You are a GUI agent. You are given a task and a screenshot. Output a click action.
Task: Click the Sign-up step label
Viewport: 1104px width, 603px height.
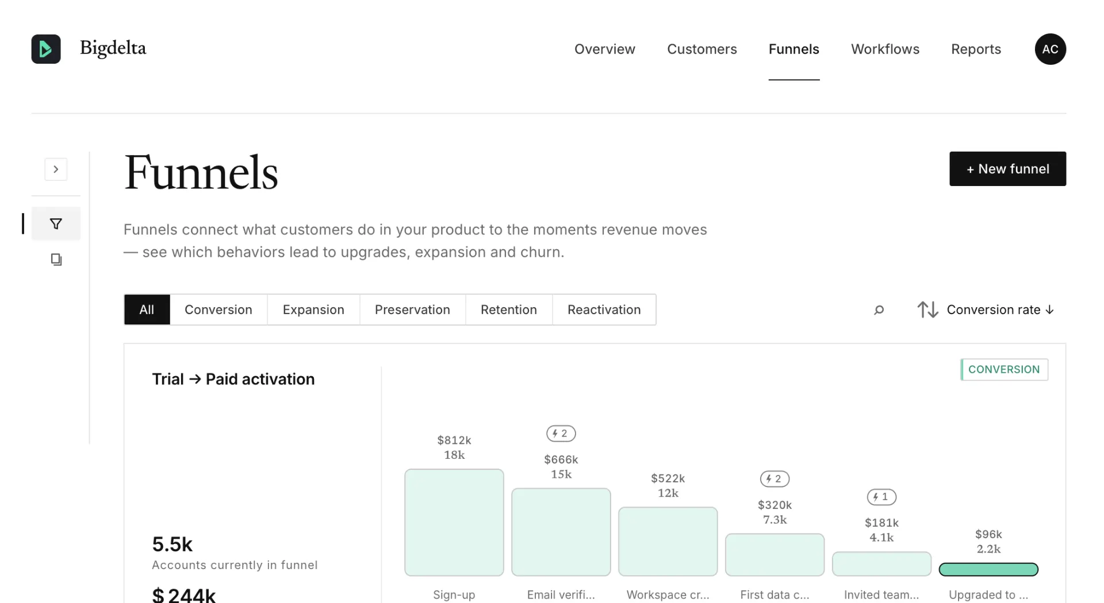point(454,595)
